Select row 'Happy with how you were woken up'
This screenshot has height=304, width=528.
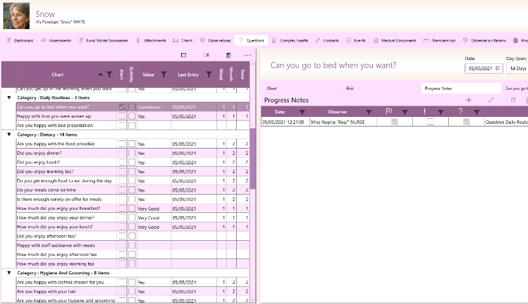pyautogui.click(x=133, y=116)
